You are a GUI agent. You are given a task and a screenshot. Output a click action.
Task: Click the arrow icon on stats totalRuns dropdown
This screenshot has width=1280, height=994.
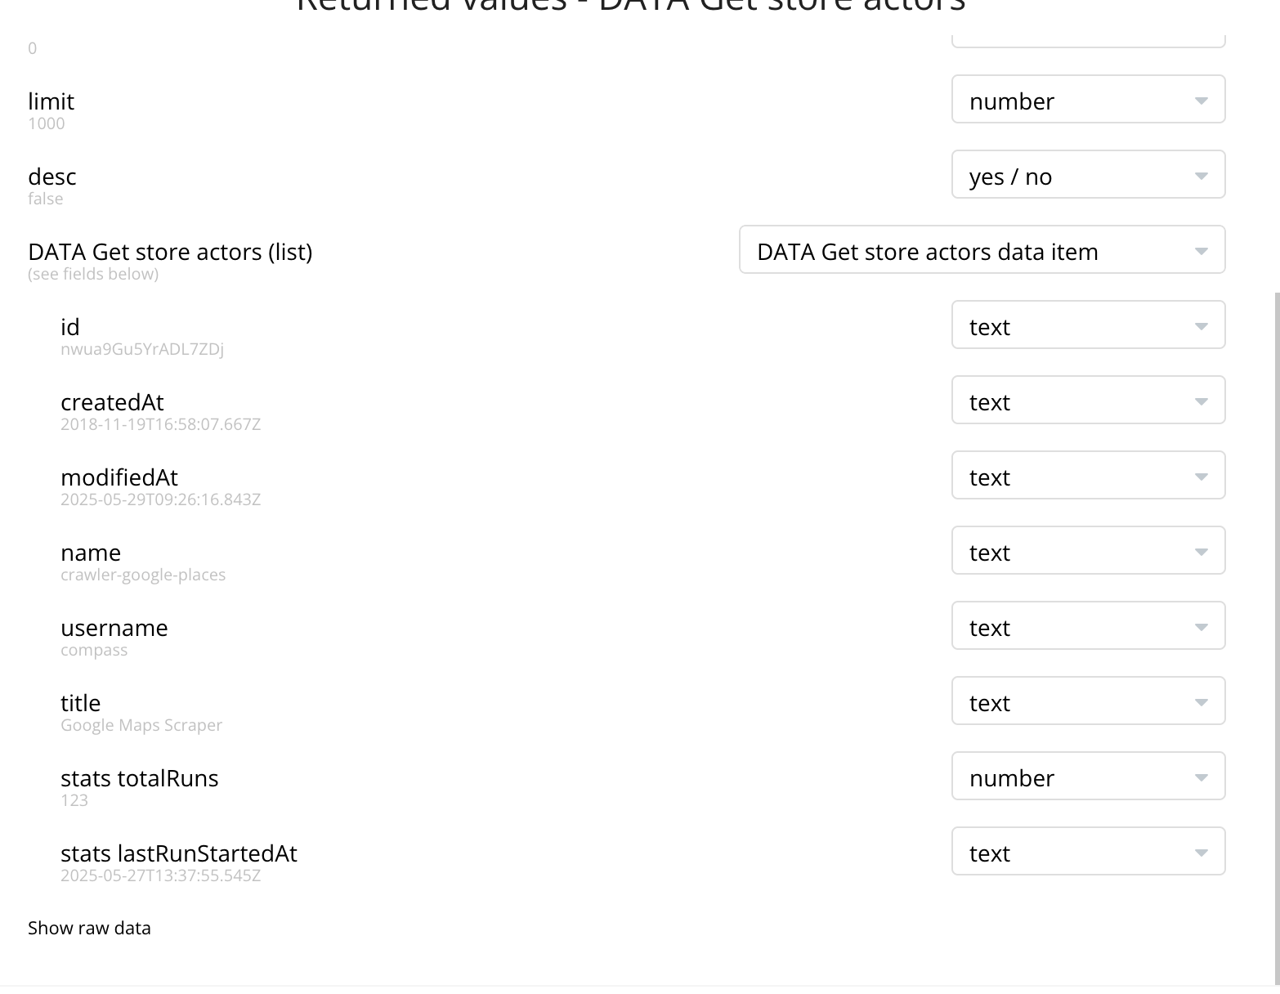(x=1201, y=777)
